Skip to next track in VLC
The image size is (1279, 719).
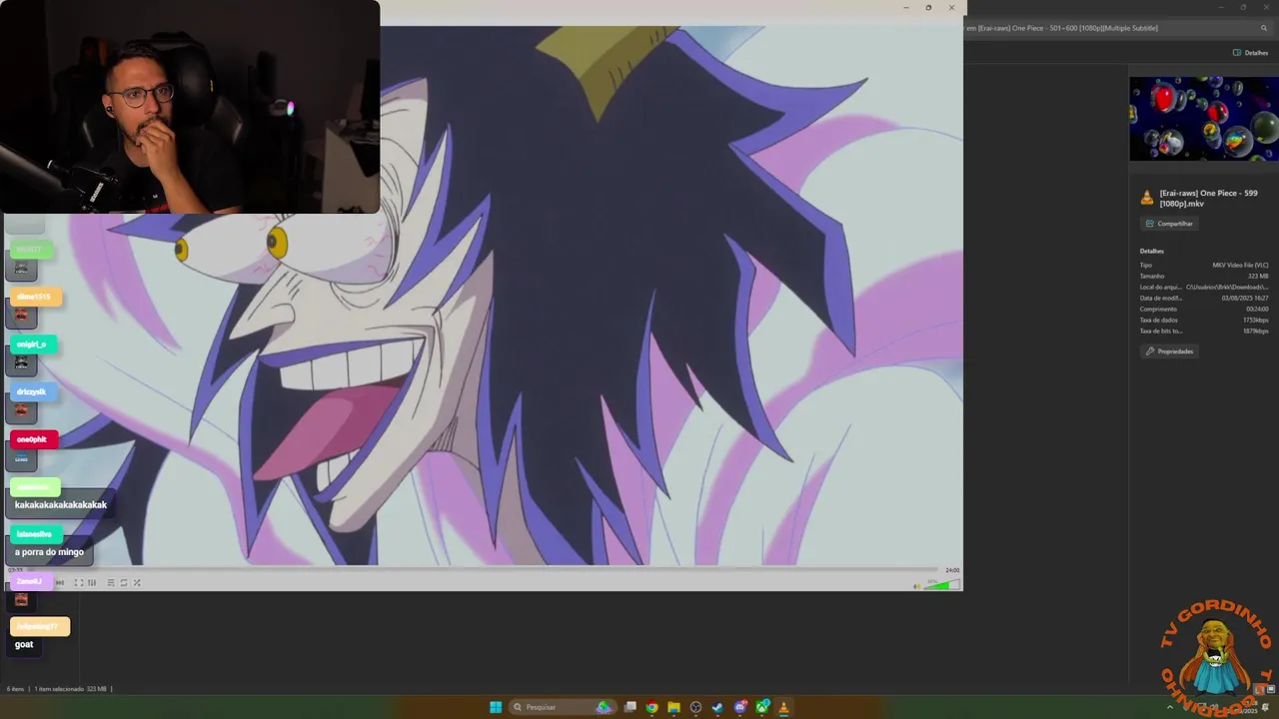point(60,582)
